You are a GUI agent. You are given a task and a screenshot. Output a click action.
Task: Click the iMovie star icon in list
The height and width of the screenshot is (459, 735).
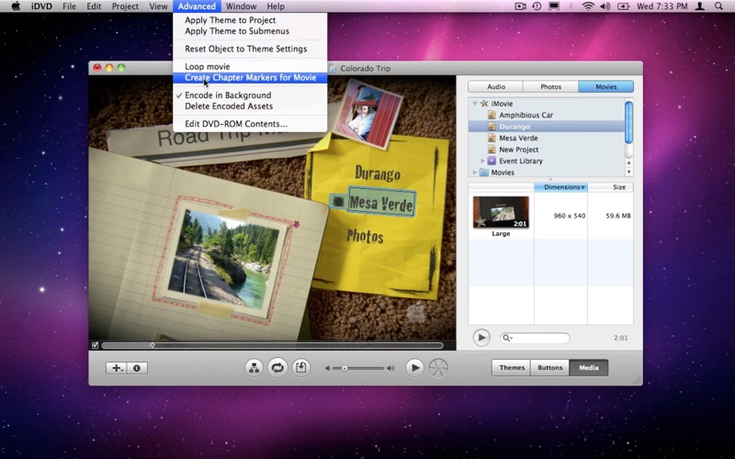pos(484,104)
